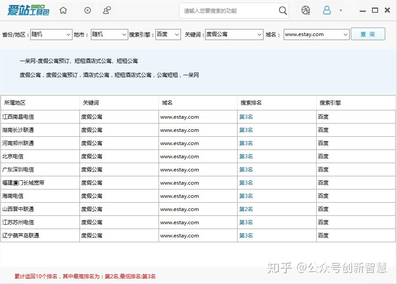Select the 江西南昌电信 region cell
The height and width of the screenshot is (284, 397).
pos(40,117)
